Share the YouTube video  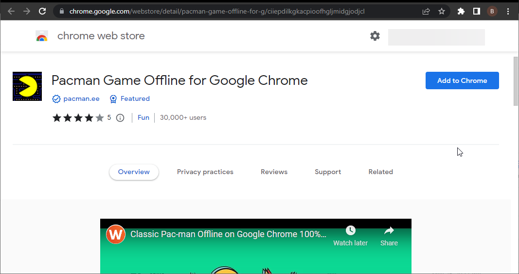[x=389, y=236]
